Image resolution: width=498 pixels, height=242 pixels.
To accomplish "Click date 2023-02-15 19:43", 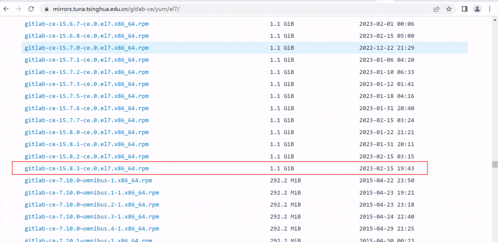I will tap(386, 169).
